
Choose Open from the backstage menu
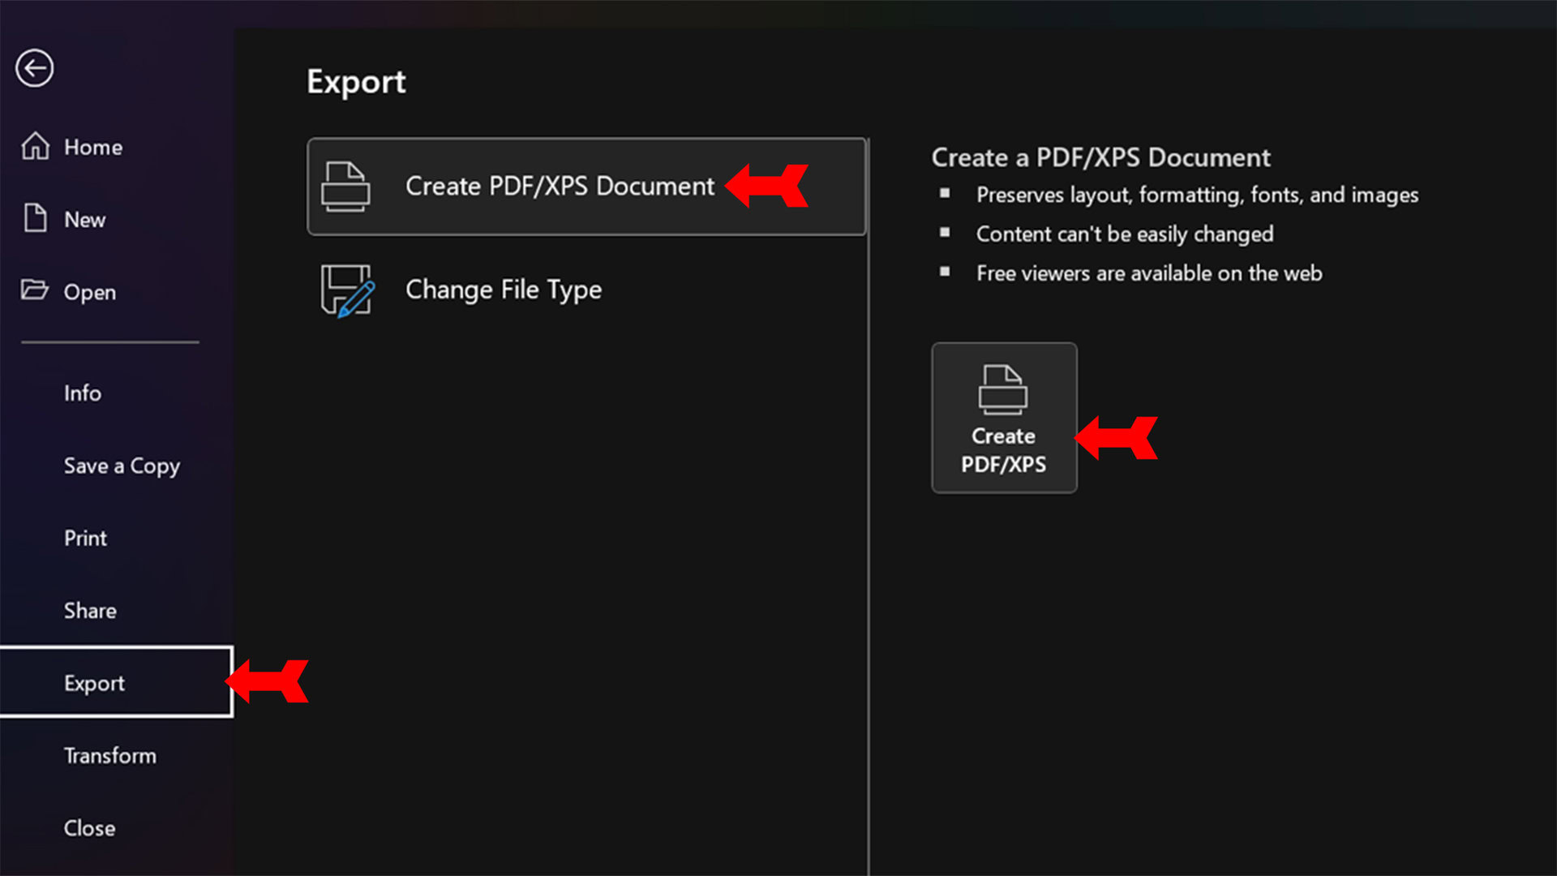coord(89,292)
